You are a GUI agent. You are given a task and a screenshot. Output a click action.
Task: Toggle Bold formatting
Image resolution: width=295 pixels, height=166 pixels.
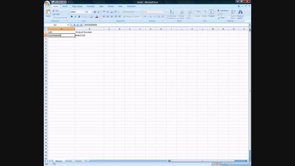72,17
